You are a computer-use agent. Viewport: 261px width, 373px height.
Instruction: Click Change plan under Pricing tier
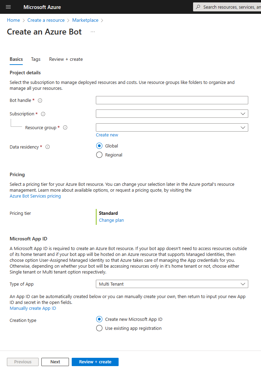point(111,220)
